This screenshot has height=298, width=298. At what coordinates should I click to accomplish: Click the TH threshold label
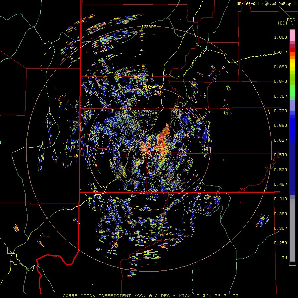pyautogui.click(x=284, y=258)
